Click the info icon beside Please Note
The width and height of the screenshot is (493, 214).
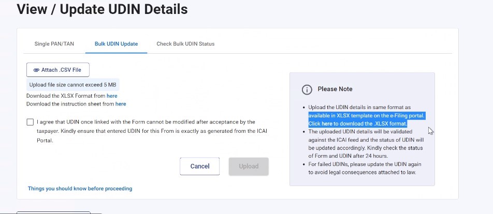(307, 89)
